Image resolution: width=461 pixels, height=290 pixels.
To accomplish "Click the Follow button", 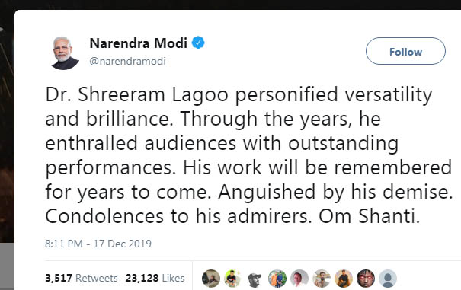I will coord(405,51).
